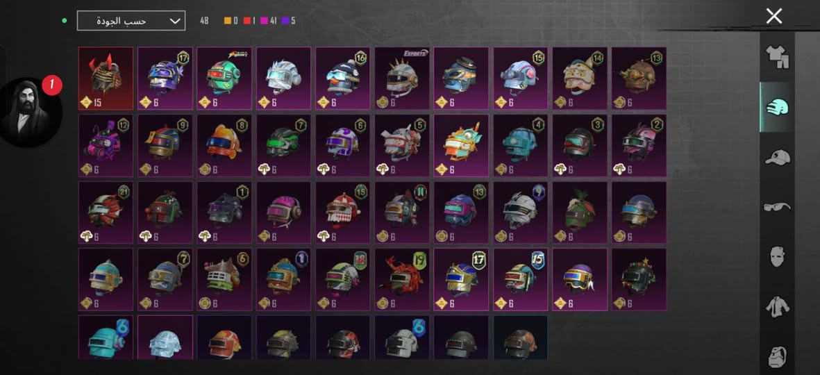
Task: Open the face mask category icon
Action: 777,257
